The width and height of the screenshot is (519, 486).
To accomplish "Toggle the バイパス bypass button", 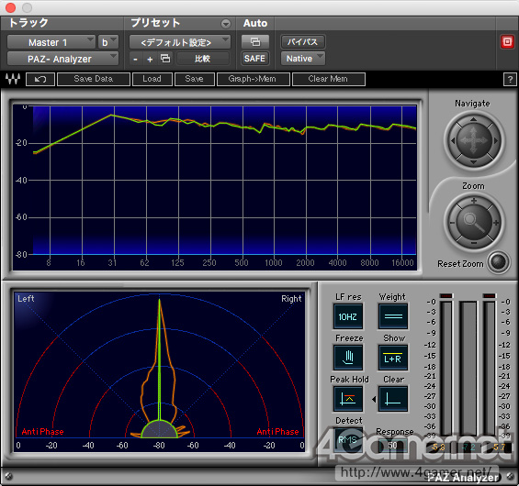I will 303,42.
